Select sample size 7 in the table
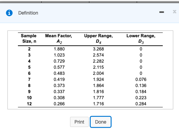The width and height of the screenshot is (179, 129). (x=29, y=80)
